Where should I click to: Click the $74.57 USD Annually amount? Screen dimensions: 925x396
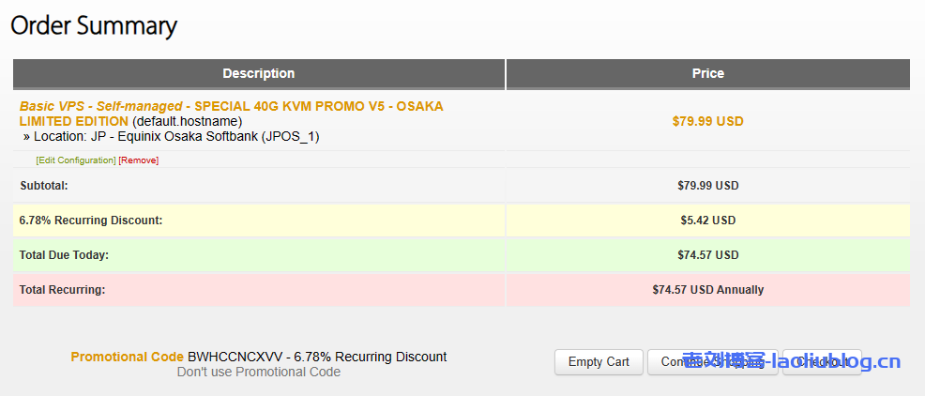707,290
